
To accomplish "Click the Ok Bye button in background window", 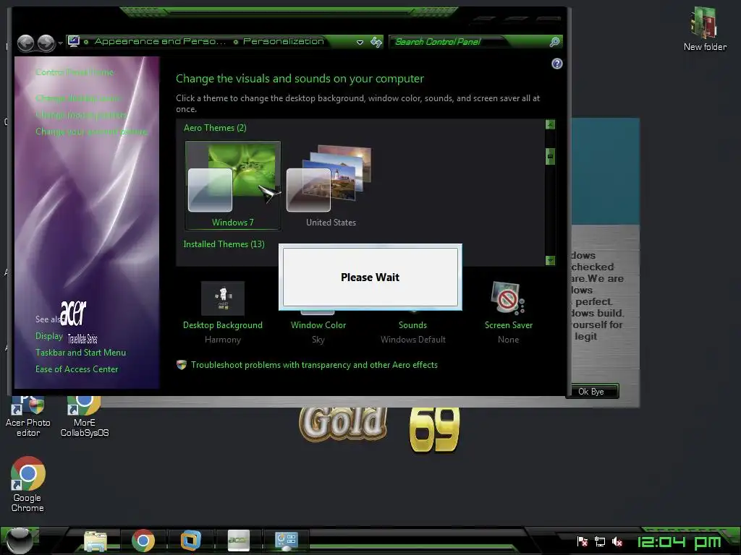I will (x=593, y=391).
